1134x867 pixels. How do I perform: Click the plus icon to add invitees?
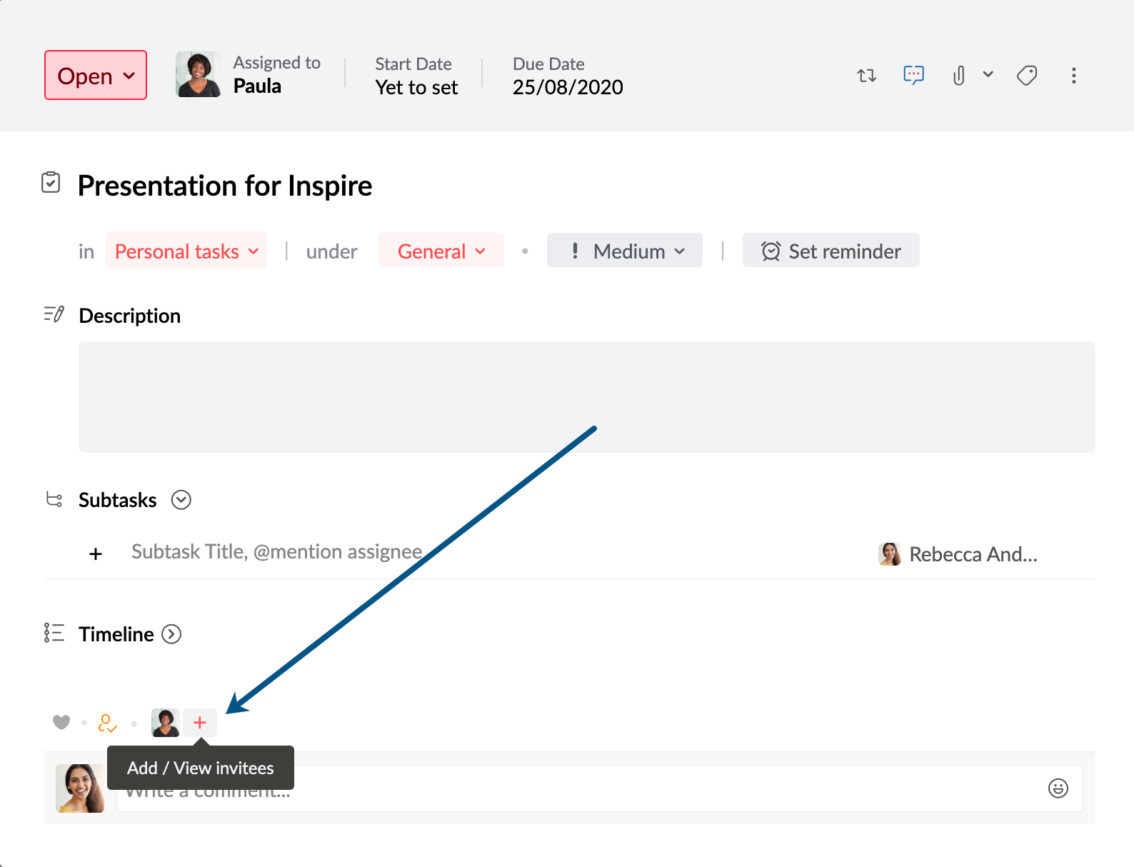pos(200,723)
